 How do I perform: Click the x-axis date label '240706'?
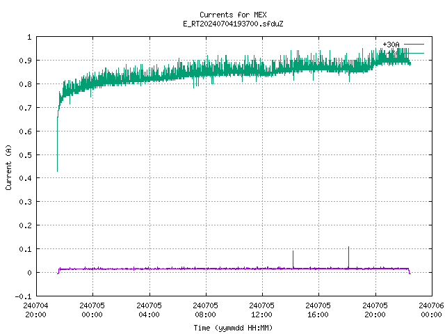click(431, 305)
